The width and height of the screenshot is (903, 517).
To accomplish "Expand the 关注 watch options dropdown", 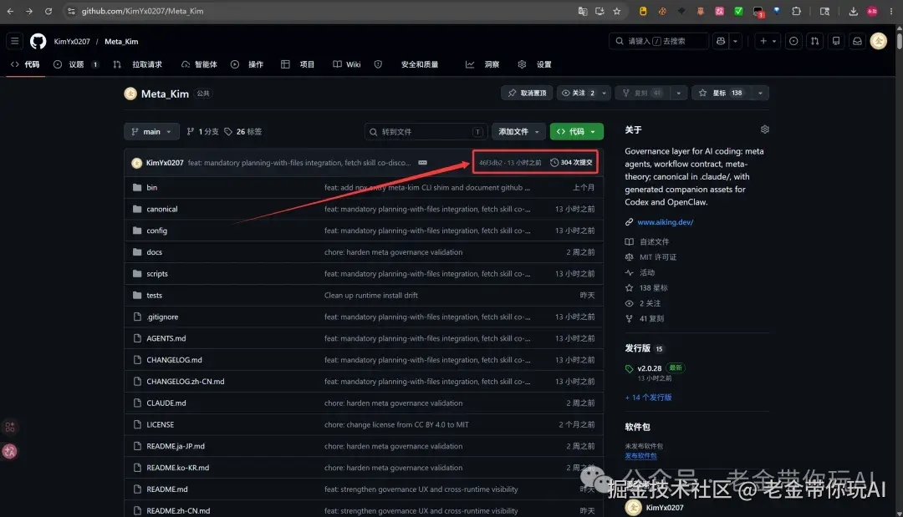I will coord(605,94).
